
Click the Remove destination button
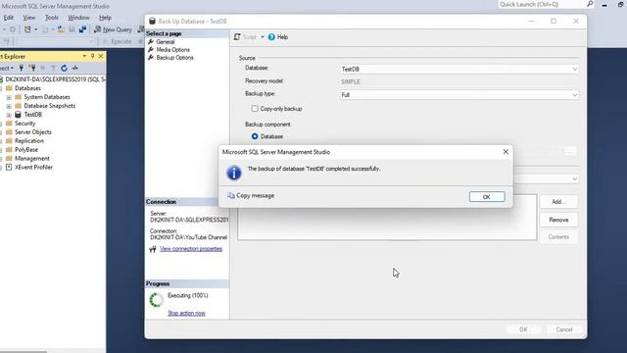click(x=558, y=220)
